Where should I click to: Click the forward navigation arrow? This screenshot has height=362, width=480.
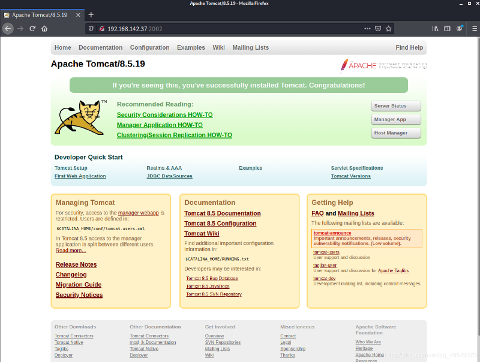click(x=20, y=29)
